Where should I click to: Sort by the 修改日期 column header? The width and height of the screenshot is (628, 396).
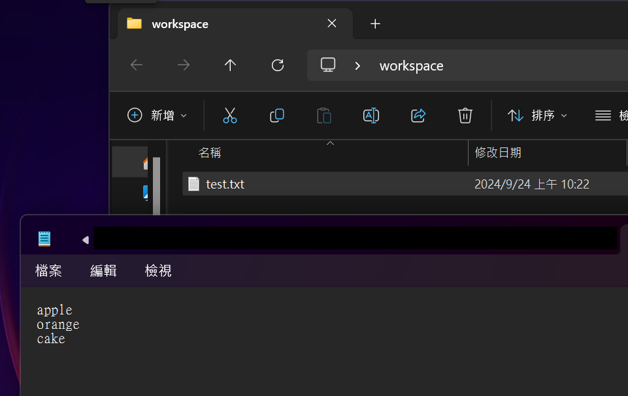[498, 153]
